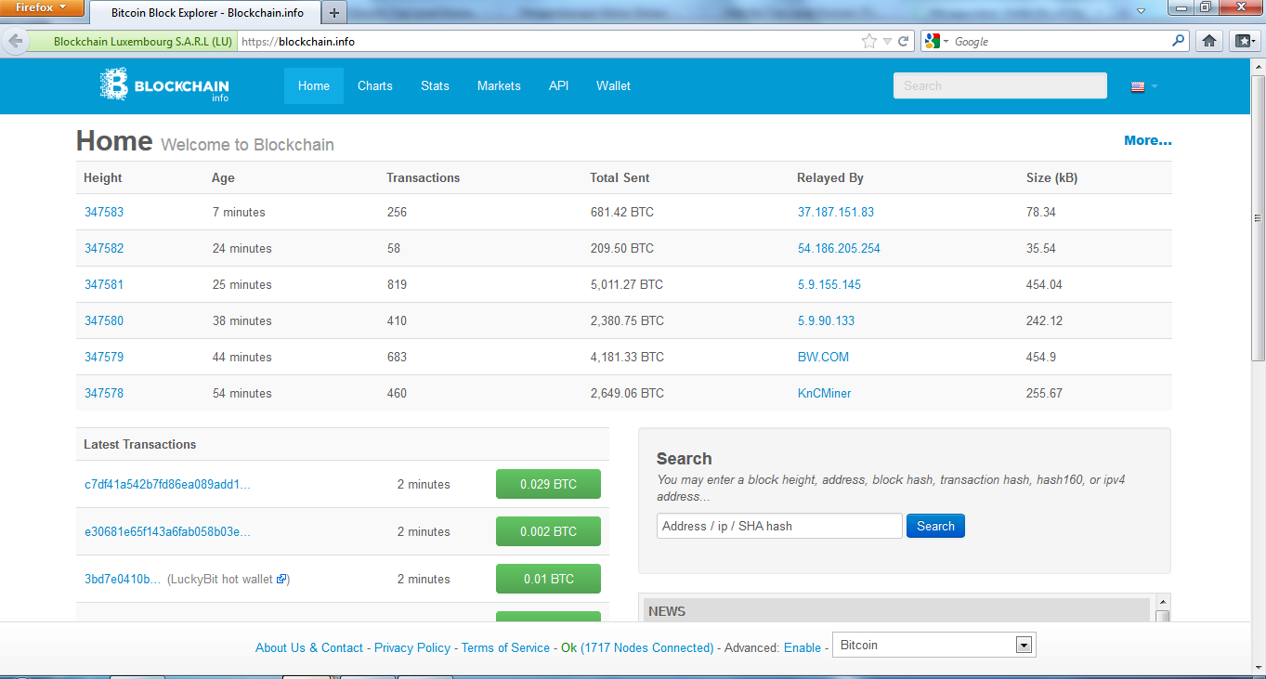
Task: Open block height 347580
Action: pyautogui.click(x=104, y=320)
